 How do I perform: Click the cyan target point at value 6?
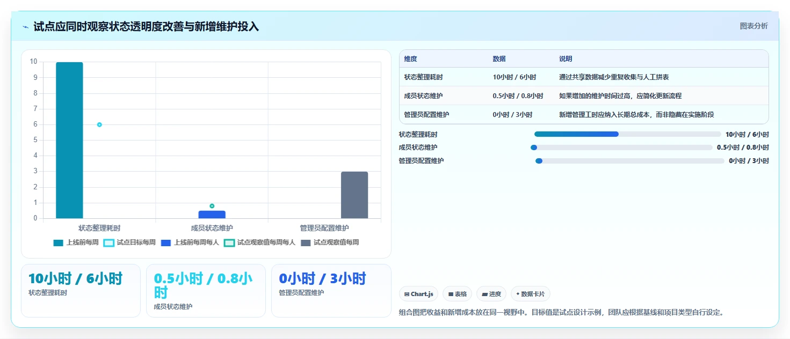99,124
